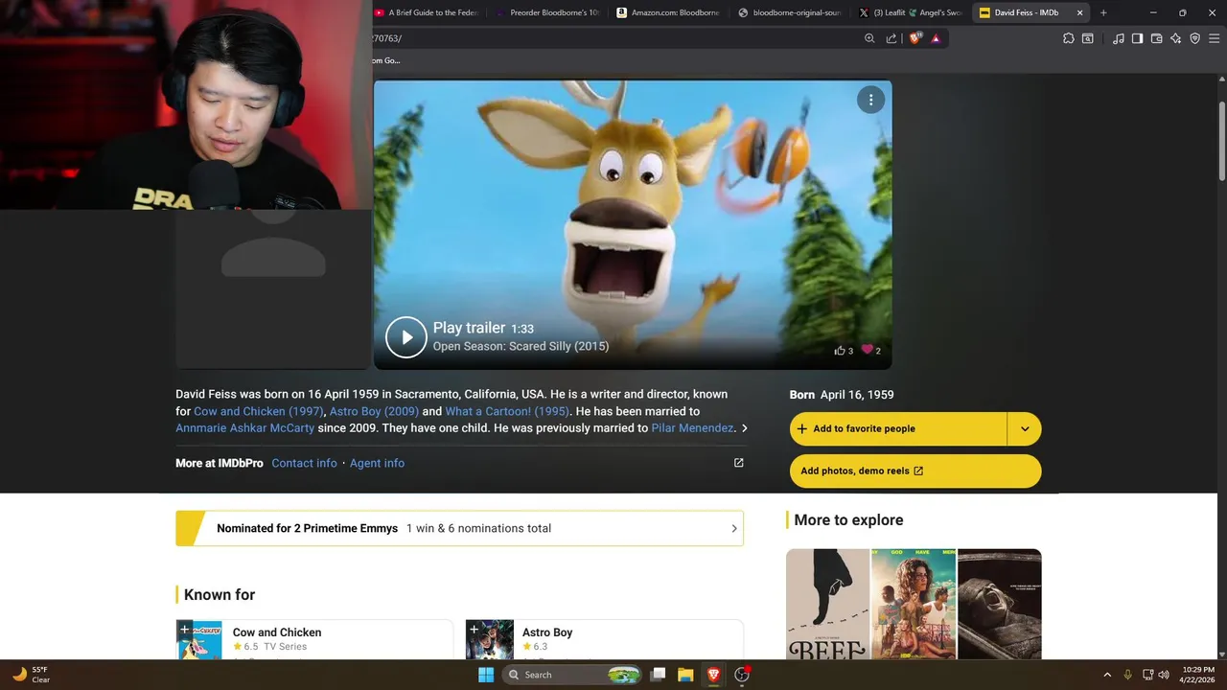Open Brave Shields lion icon
The height and width of the screenshot is (690, 1227).
[x=915, y=38]
